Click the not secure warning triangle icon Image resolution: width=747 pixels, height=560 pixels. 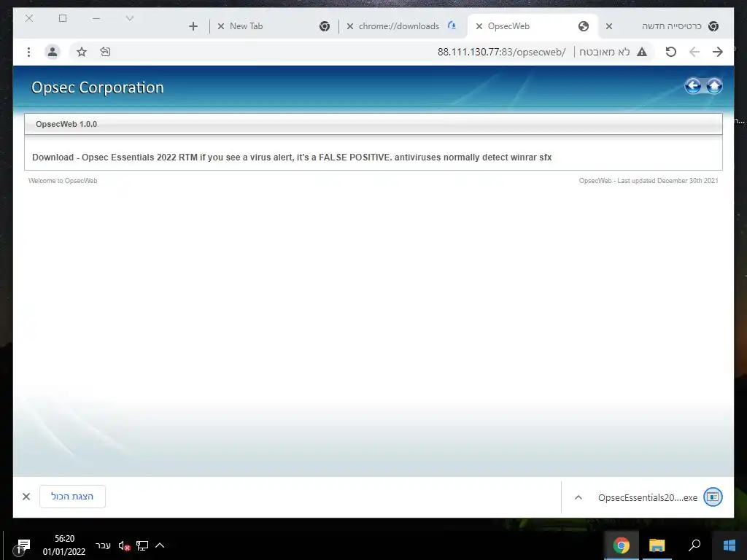tap(642, 52)
